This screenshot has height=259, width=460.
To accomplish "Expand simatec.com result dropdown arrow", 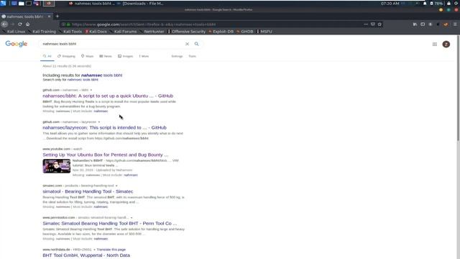I will (116, 186).
